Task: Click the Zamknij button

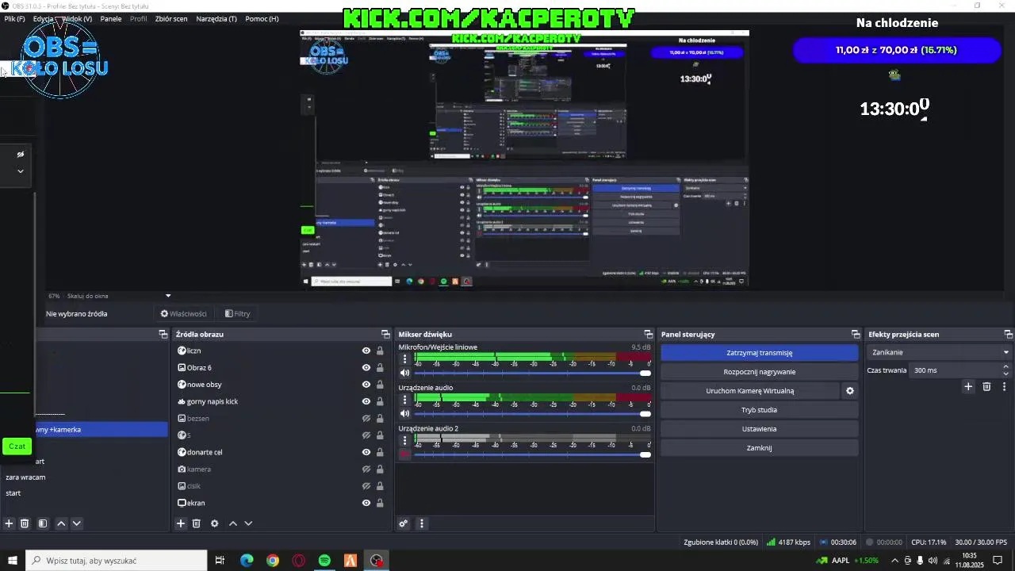Action: [x=759, y=448]
